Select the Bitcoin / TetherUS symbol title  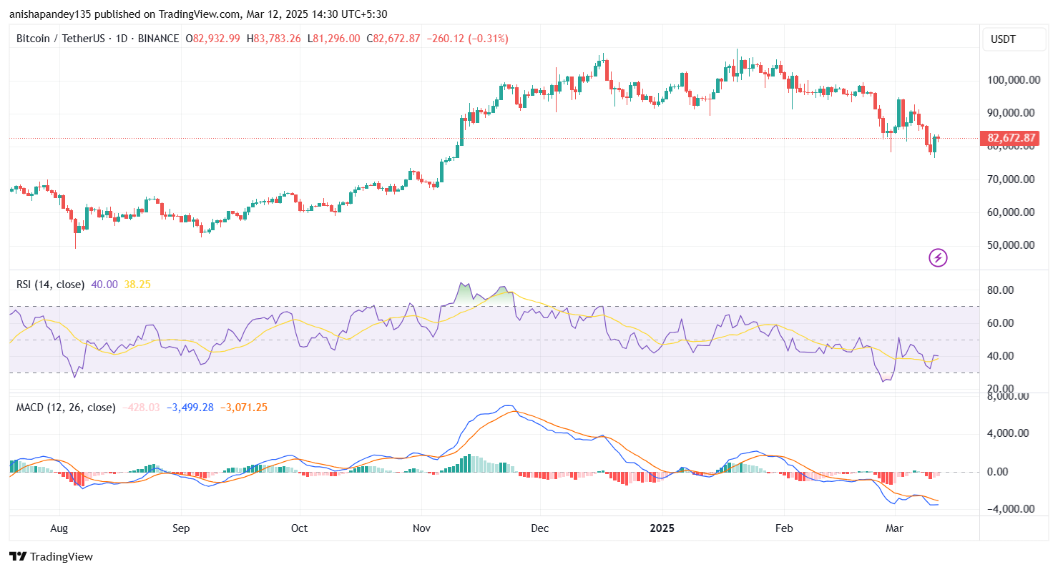[x=62, y=39]
